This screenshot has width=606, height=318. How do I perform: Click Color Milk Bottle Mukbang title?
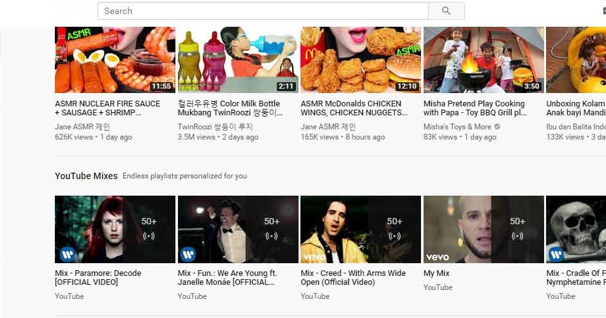(230, 108)
